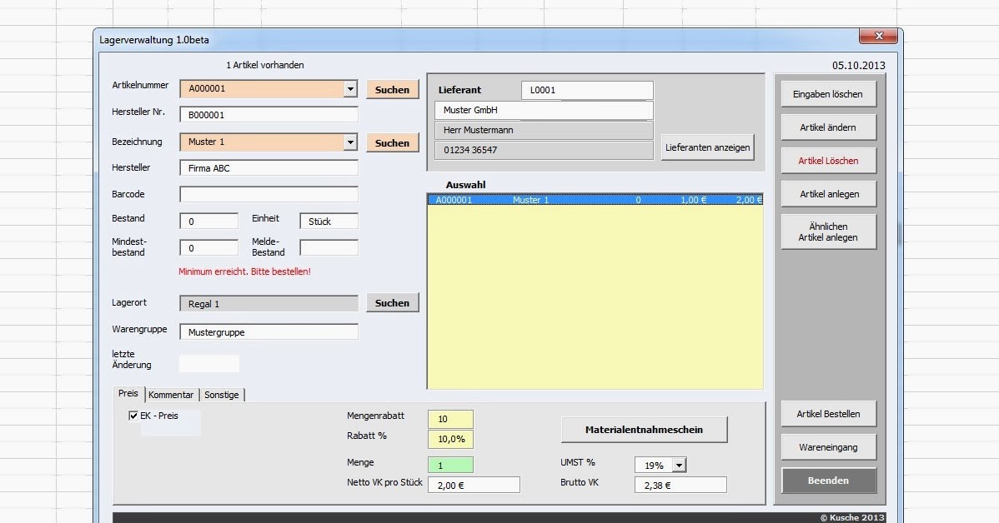The image size is (999, 523).
Task: Click Ähnlichen Artikel anlegen
Action: (x=828, y=232)
